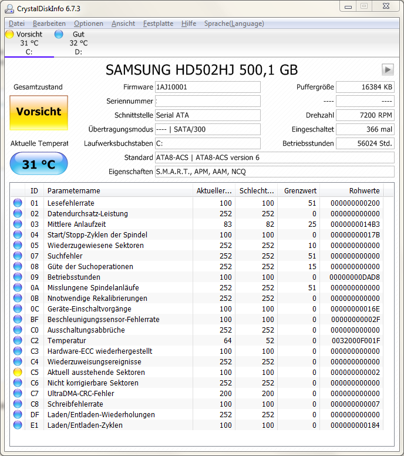Click status icon for Wiederzuweisungsereignisse

pyautogui.click(x=18, y=361)
